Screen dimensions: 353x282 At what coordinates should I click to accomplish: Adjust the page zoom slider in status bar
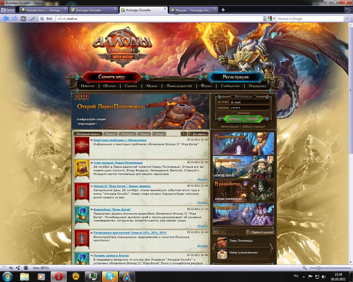point(319,268)
